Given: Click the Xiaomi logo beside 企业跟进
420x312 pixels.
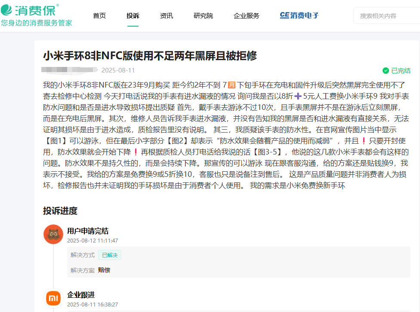Looking at the screenshot, I should pyautogui.click(x=53, y=298).
